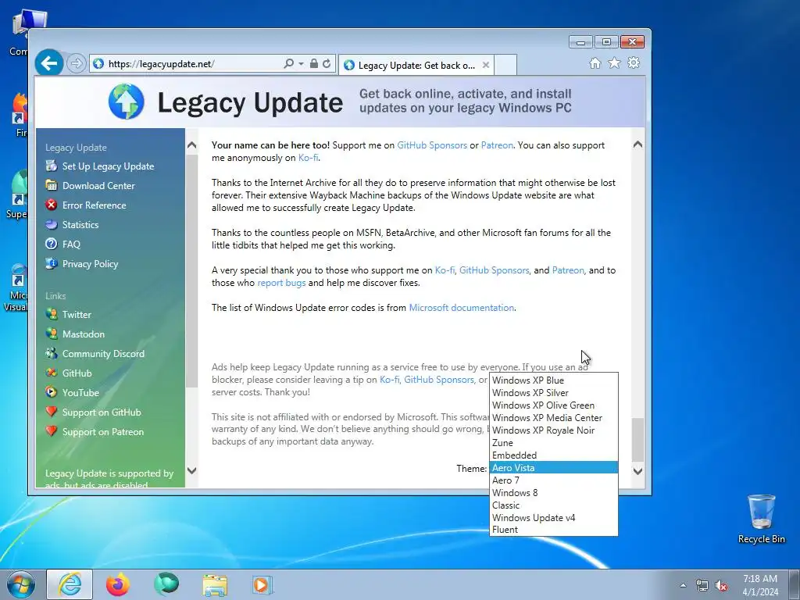Click the Mastodon sidebar icon
This screenshot has width=800, height=600.
51,334
